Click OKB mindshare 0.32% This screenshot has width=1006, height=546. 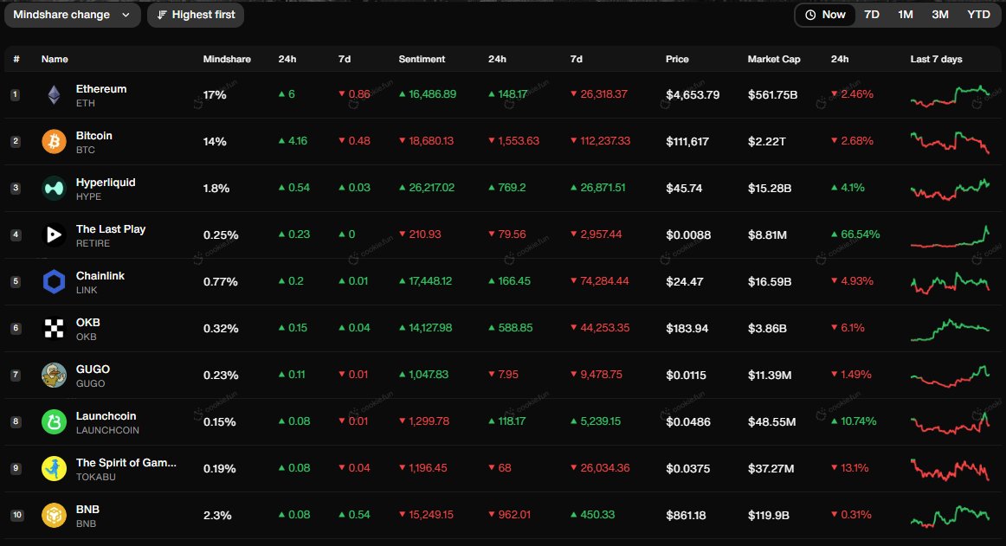tap(221, 329)
